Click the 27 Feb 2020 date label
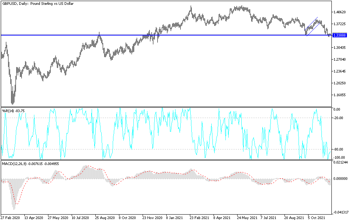Viewport: 351px width, 222px height. 11,218
